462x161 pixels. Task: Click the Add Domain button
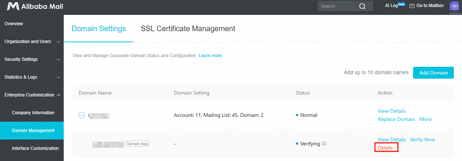433,73
